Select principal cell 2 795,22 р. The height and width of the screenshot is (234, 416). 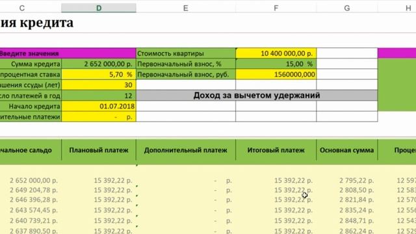(356, 181)
